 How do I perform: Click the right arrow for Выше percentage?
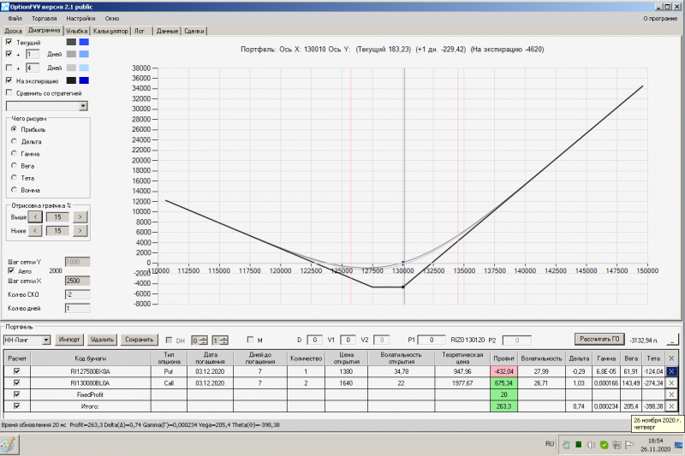80,216
